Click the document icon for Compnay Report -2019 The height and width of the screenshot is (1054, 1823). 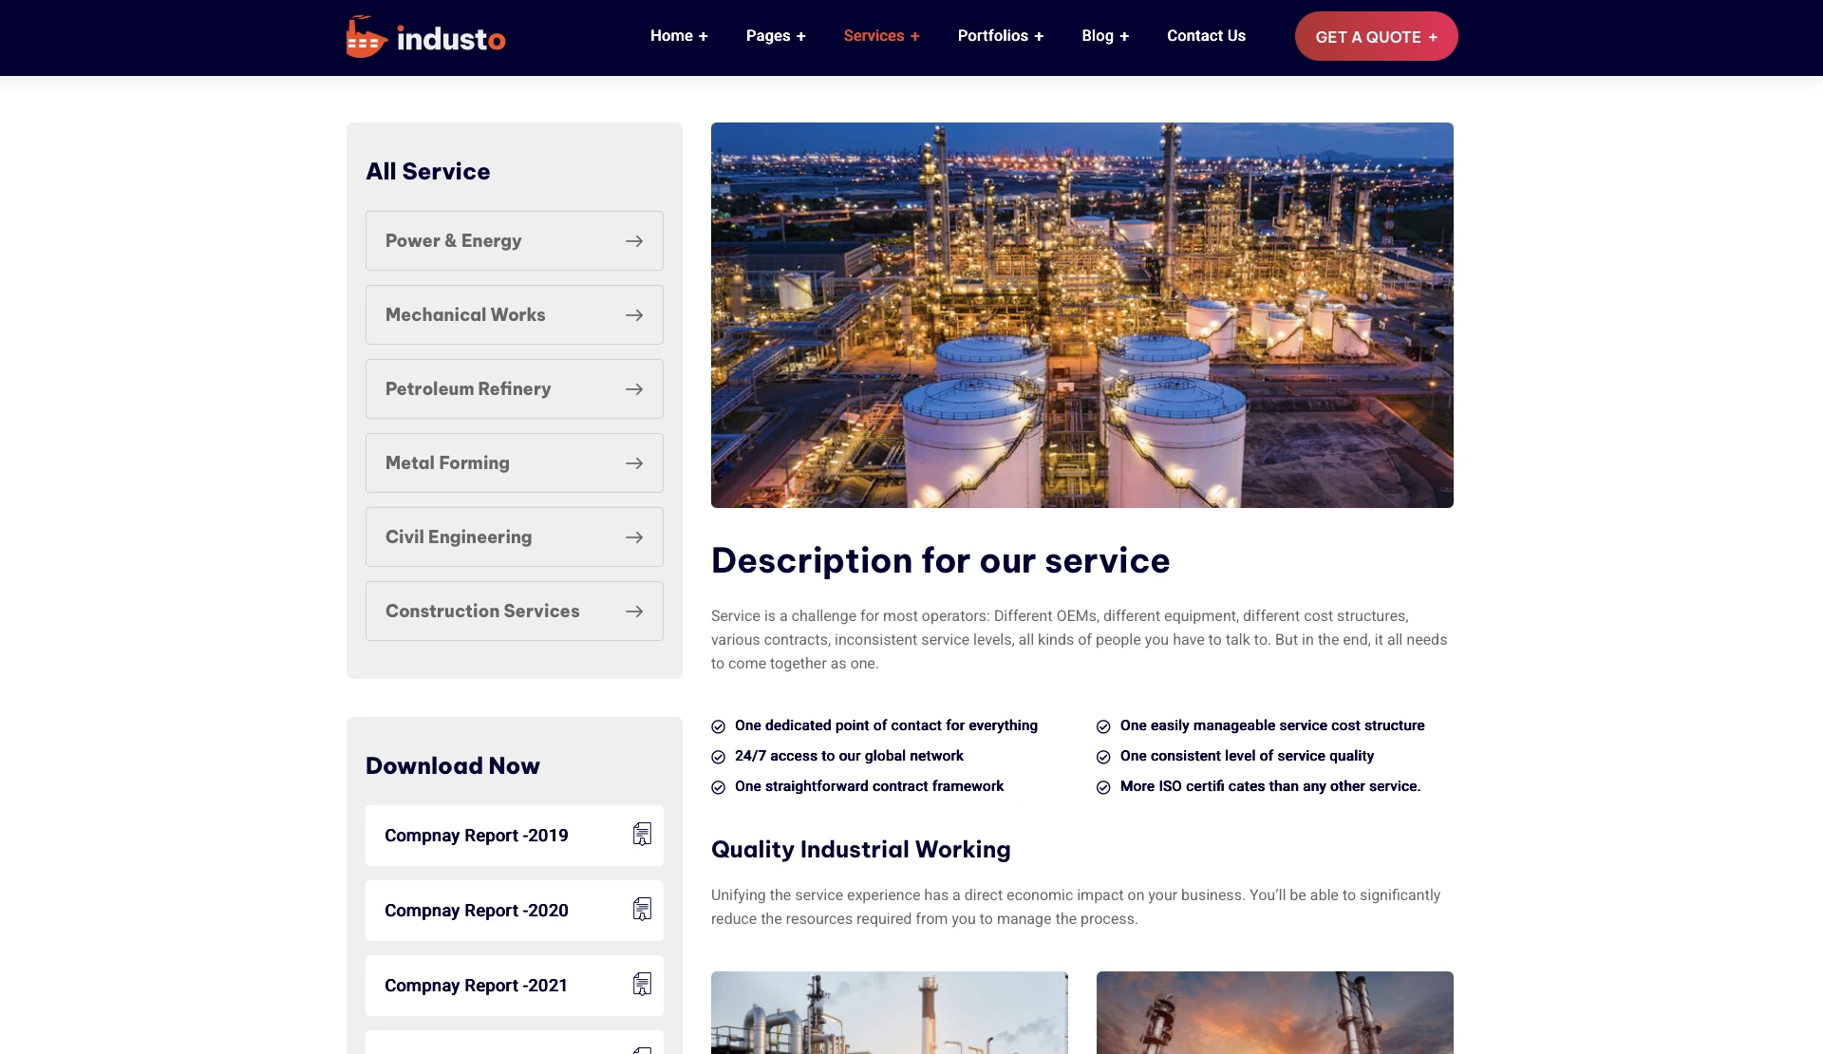point(642,835)
